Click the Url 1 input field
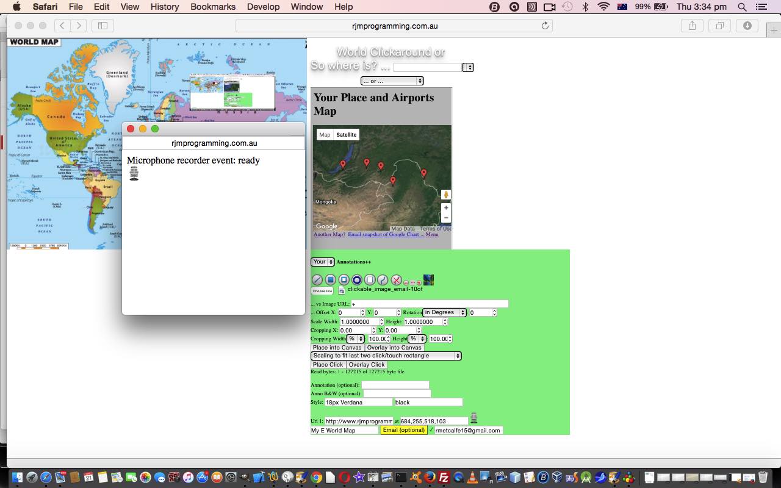Image resolution: width=781 pixels, height=488 pixels. pos(359,421)
